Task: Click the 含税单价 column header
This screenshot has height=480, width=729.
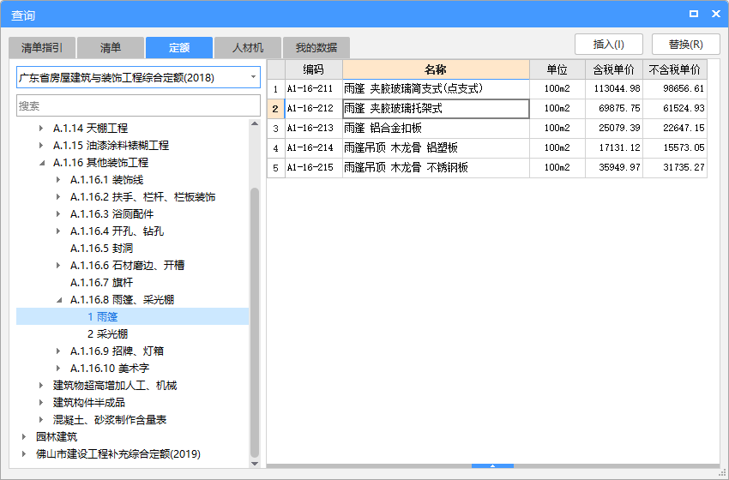Action: (x=614, y=69)
